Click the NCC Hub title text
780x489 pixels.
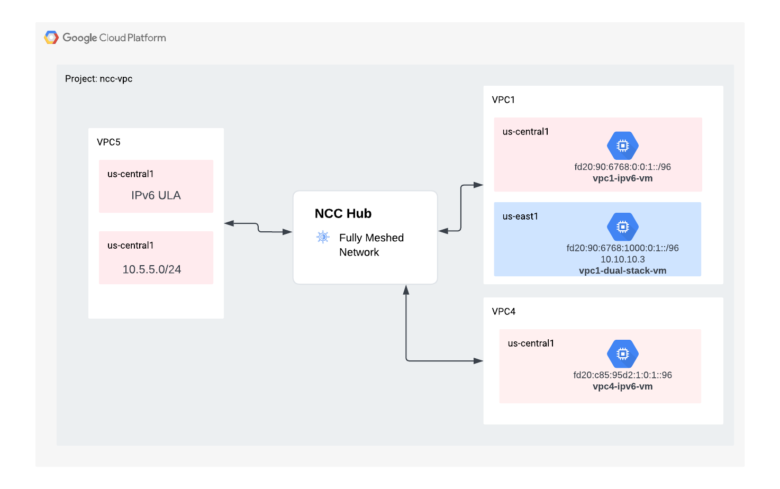[343, 213]
